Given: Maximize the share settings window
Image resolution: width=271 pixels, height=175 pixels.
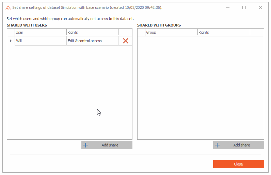Looking at the screenshot, I should coord(244,7).
